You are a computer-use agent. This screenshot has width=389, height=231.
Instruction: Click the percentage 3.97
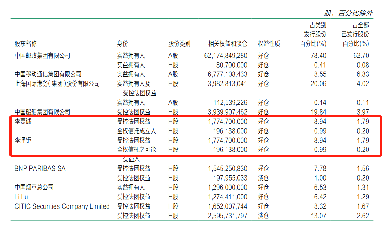[x=363, y=112]
